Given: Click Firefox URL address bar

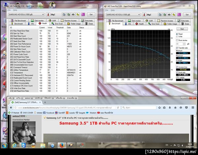Looking at the screenshot, I should tap(65, 108).
